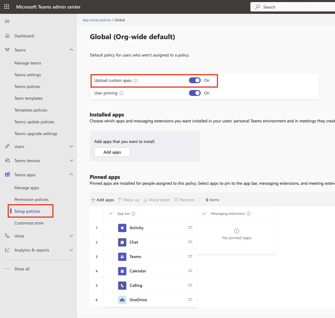Viewport: 335px width, 318px height.
Task: Collapse the Teams apps section chevron
Action: 71,174
